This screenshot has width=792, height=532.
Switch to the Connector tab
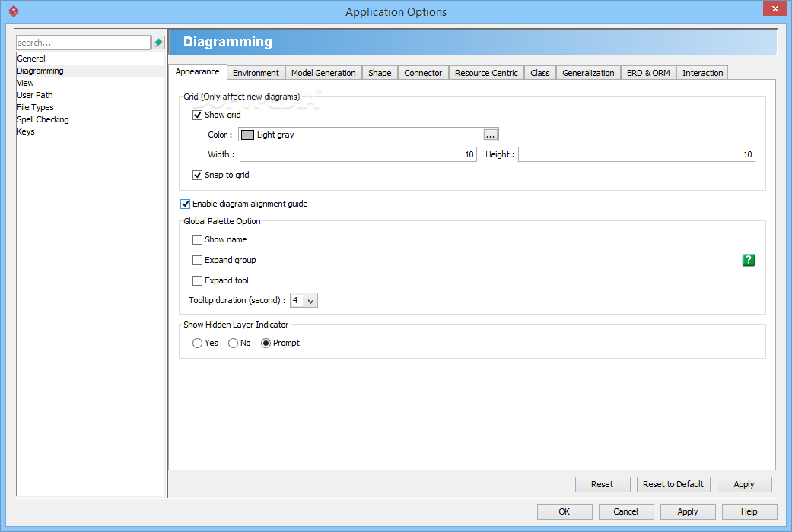pyautogui.click(x=423, y=73)
